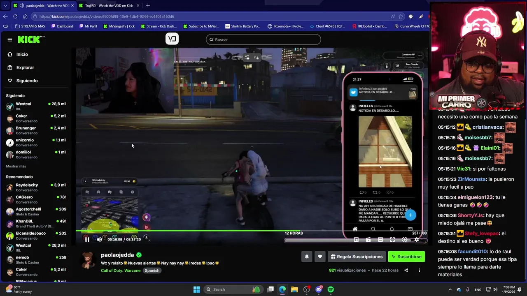Open MrVargasTv | Kick bookmark
Viewport: 527px width, 296px height.
tap(119, 26)
